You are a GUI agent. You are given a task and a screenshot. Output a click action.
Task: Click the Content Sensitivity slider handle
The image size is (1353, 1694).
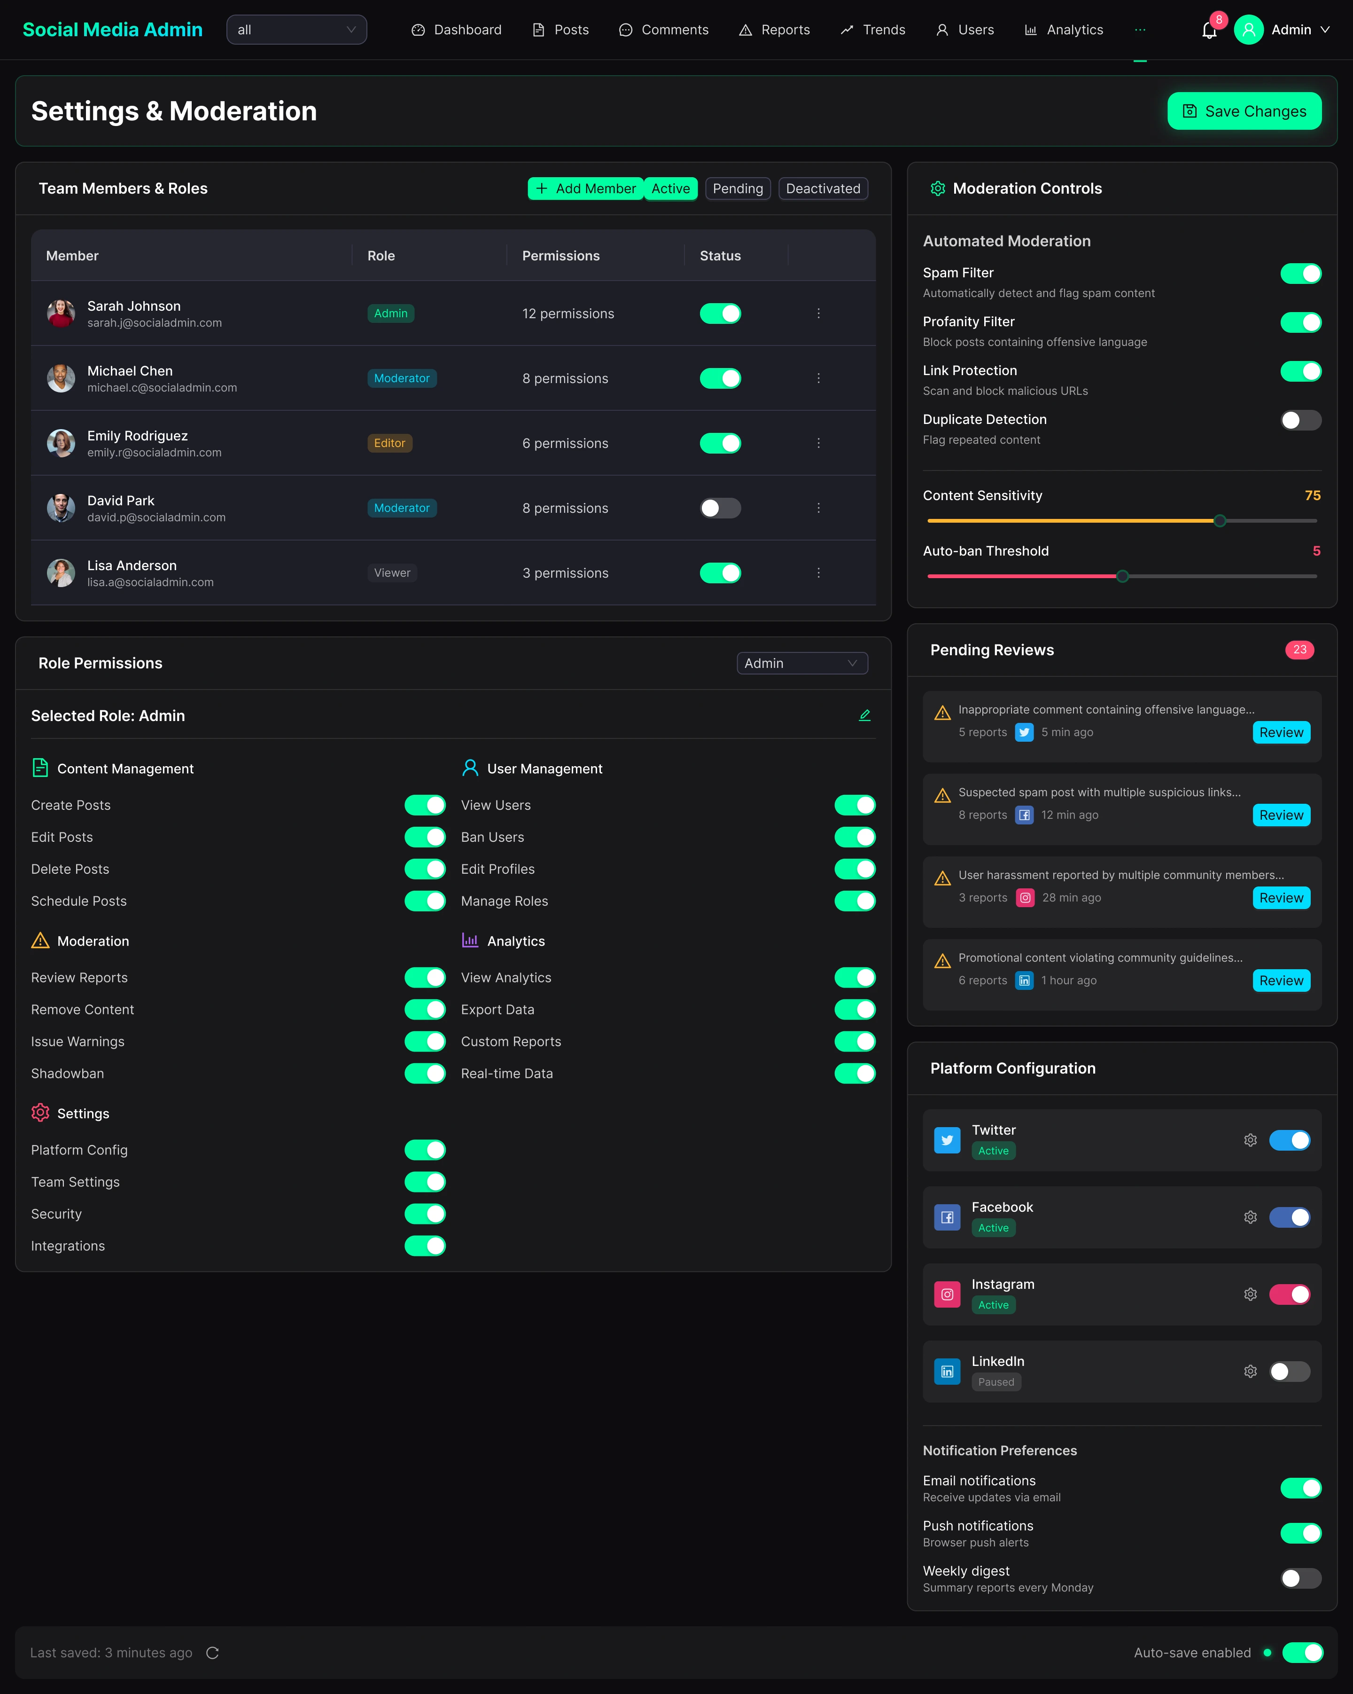pos(1220,521)
